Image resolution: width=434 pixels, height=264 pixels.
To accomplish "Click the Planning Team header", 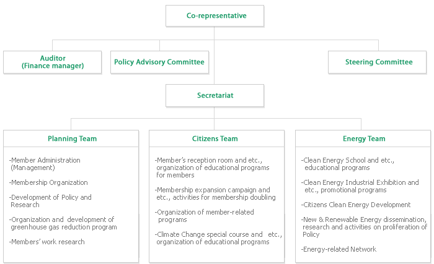I will (71, 138).
